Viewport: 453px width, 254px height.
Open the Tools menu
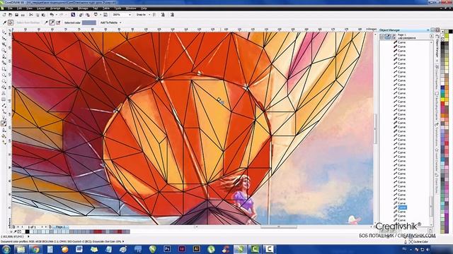pyautogui.click(x=117, y=8)
